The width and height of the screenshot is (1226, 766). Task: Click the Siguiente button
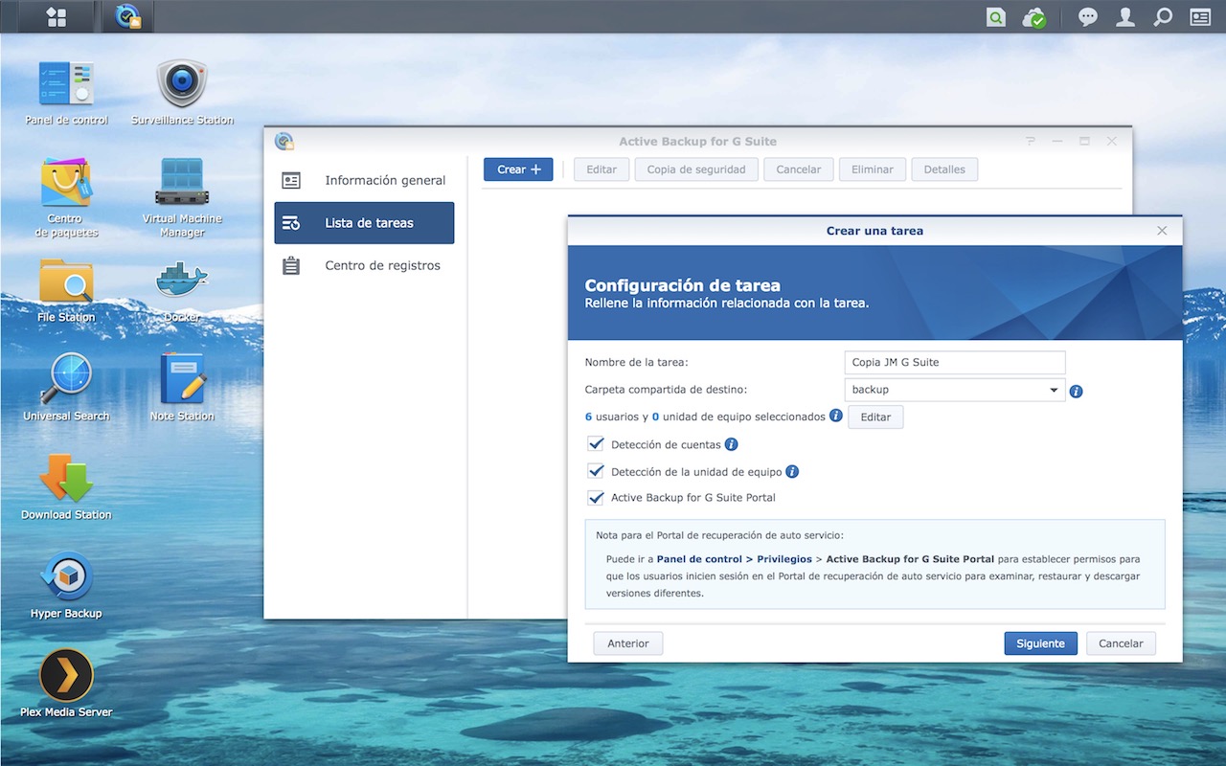1040,643
